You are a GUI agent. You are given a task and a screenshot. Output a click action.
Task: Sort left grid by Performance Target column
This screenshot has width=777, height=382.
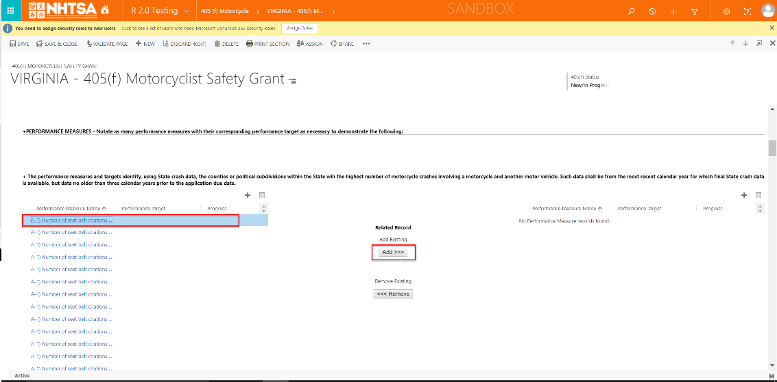[143, 208]
